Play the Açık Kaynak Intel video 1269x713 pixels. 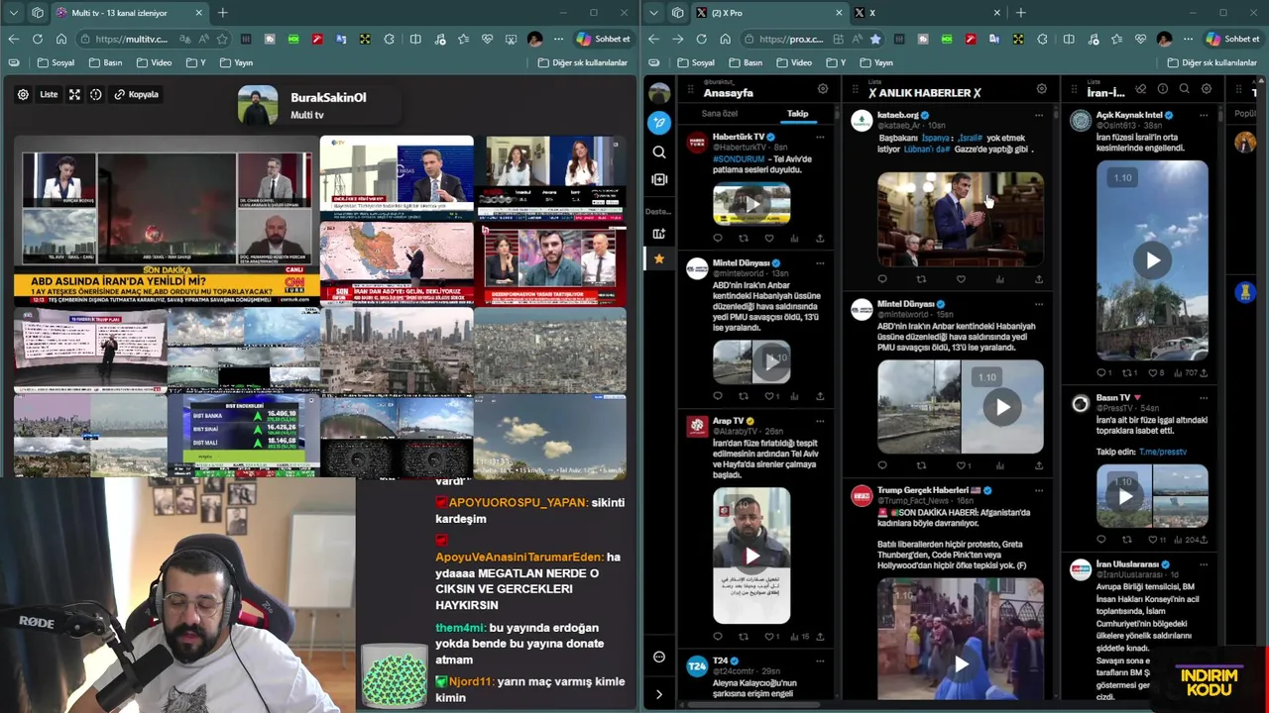1152,260
